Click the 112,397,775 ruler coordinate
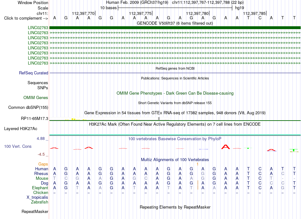301x219 pixels. (x=140, y=13)
